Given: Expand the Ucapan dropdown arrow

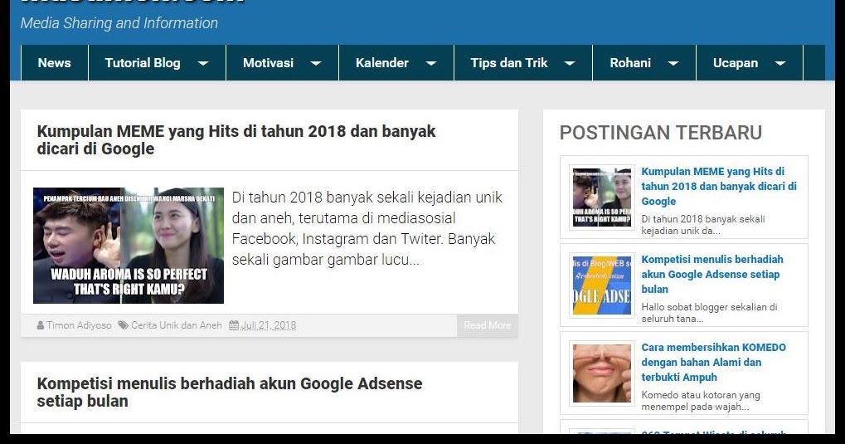Looking at the screenshot, I should point(779,63).
